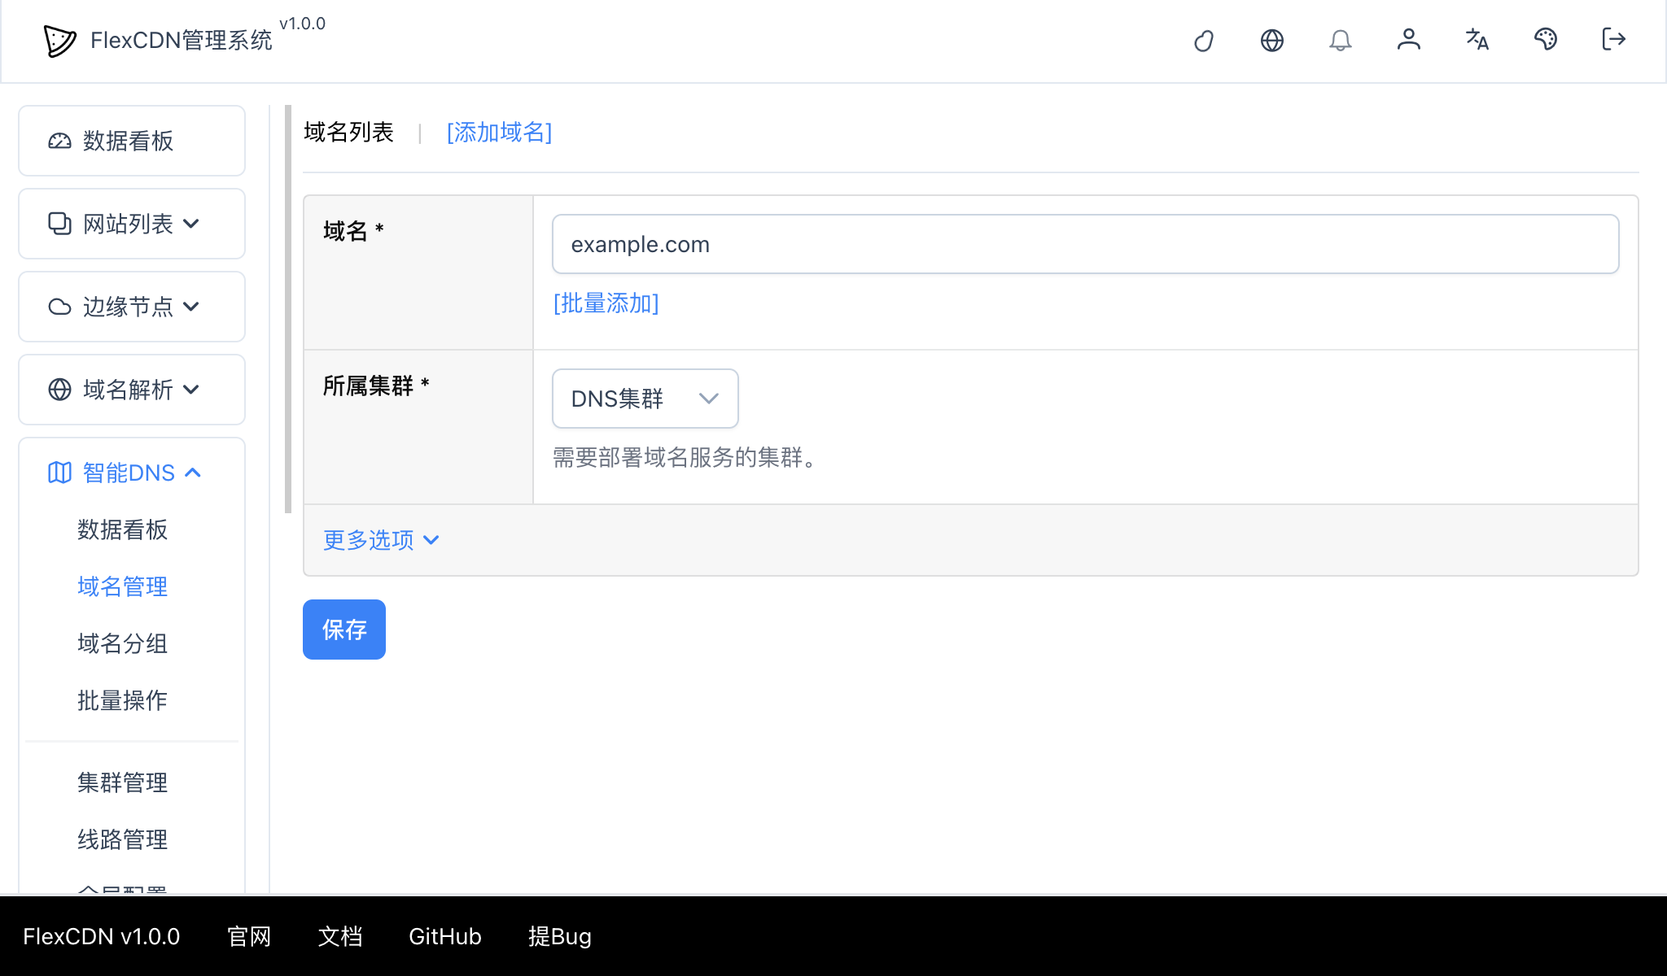Viewport: 1667px width, 976px height.
Task: Click the 保存 button
Action: (x=343, y=629)
